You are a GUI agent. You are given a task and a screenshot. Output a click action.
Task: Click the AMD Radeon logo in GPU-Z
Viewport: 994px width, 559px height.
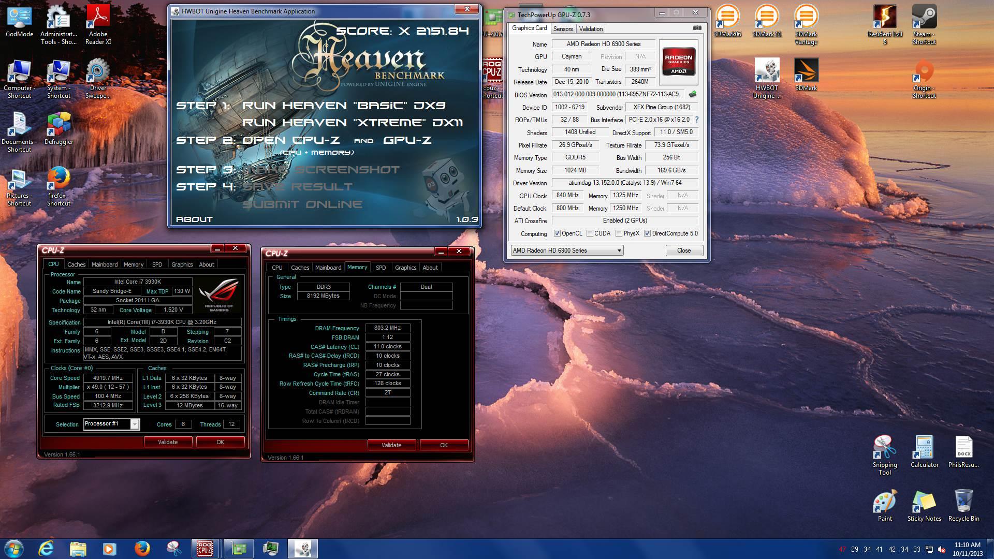coord(678,63)
